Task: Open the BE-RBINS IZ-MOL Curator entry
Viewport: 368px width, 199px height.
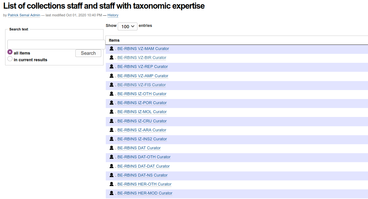Action: pyautogui.click(x=142, y=112)
